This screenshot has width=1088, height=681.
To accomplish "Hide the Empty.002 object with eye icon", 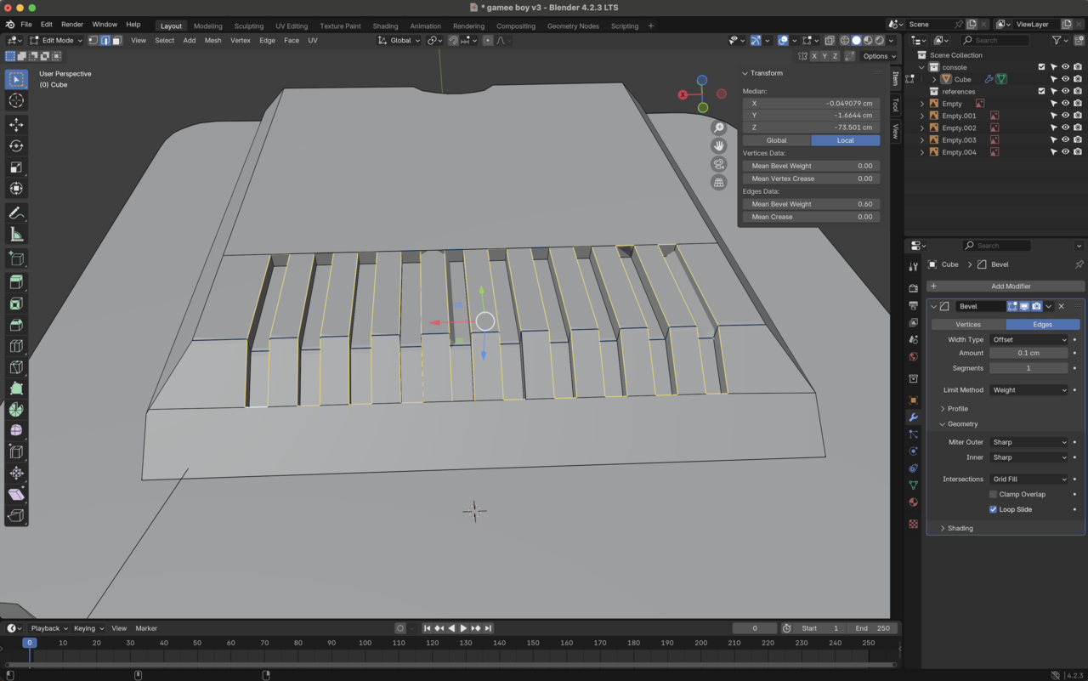I will [x=1065, y=128].
